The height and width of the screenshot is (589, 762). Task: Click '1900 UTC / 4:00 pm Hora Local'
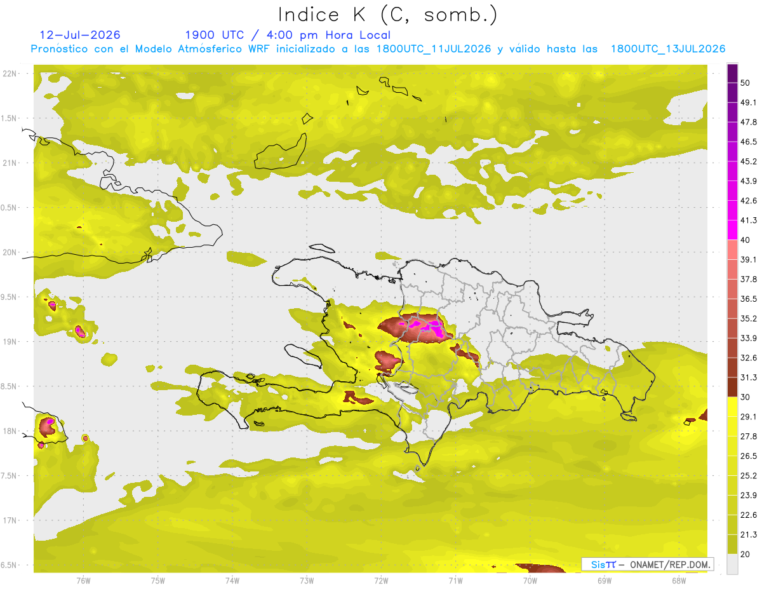click(288, 35)
